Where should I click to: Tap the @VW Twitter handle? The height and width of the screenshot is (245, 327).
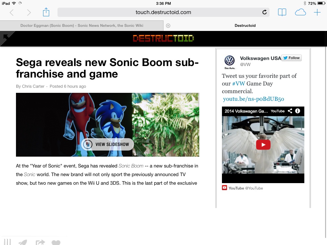click(245, 64)
